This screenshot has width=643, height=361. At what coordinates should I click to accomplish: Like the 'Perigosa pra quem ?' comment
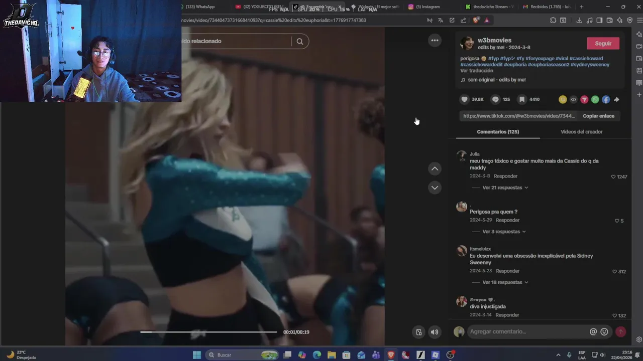[x=617, y=221]
